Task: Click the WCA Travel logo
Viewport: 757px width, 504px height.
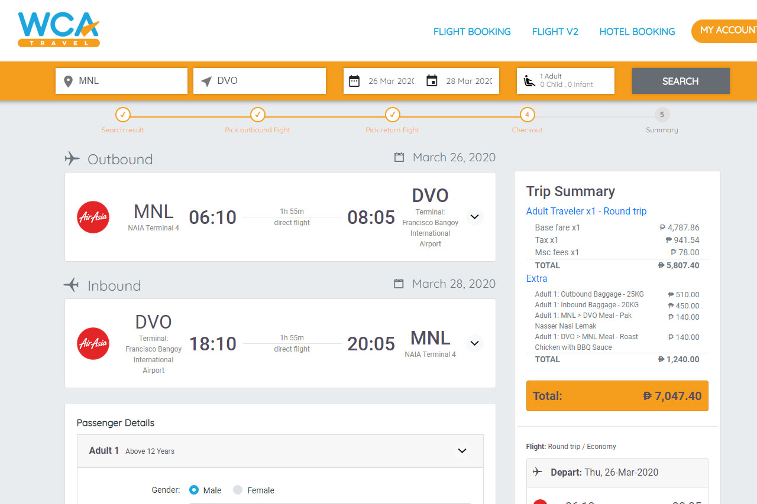Action: point(59,30)
